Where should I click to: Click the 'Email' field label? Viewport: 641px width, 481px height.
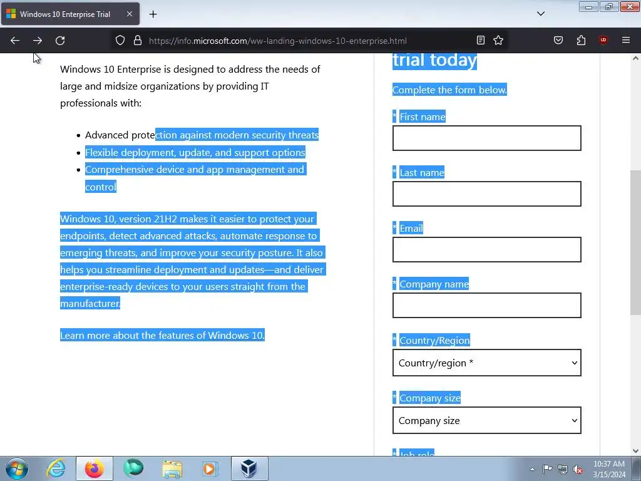(411, 228)
